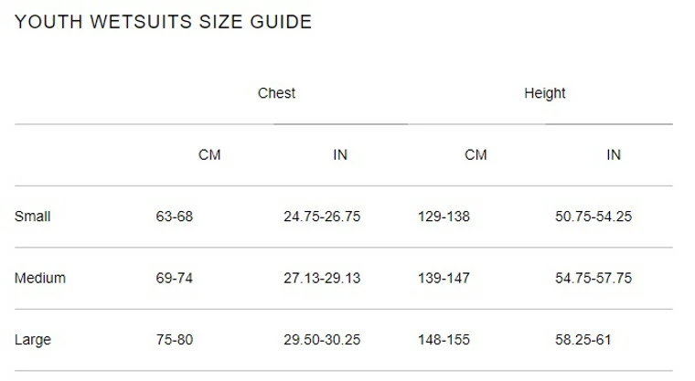Click the 24.75-26.75 chest inches cell
Screen dimensions: 695x381
click(x=322, y=217)
